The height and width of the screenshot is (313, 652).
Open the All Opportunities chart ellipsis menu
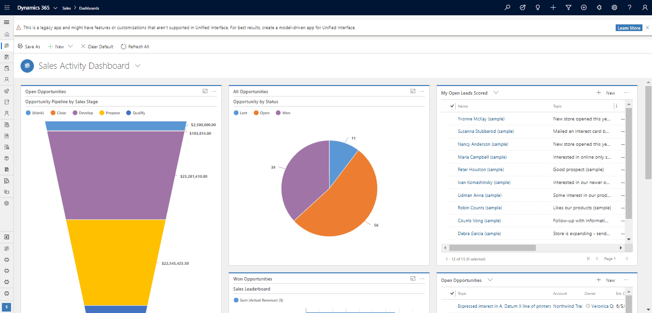tap(422, 91)
